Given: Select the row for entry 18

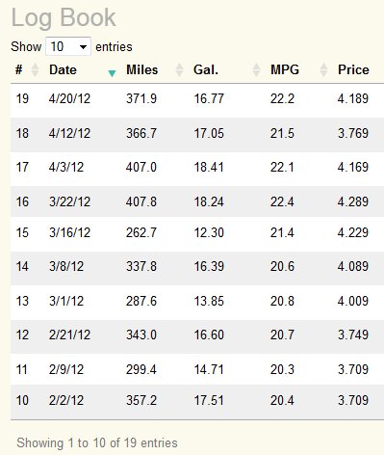Looking at the screenshot, I should pos(197,135).
